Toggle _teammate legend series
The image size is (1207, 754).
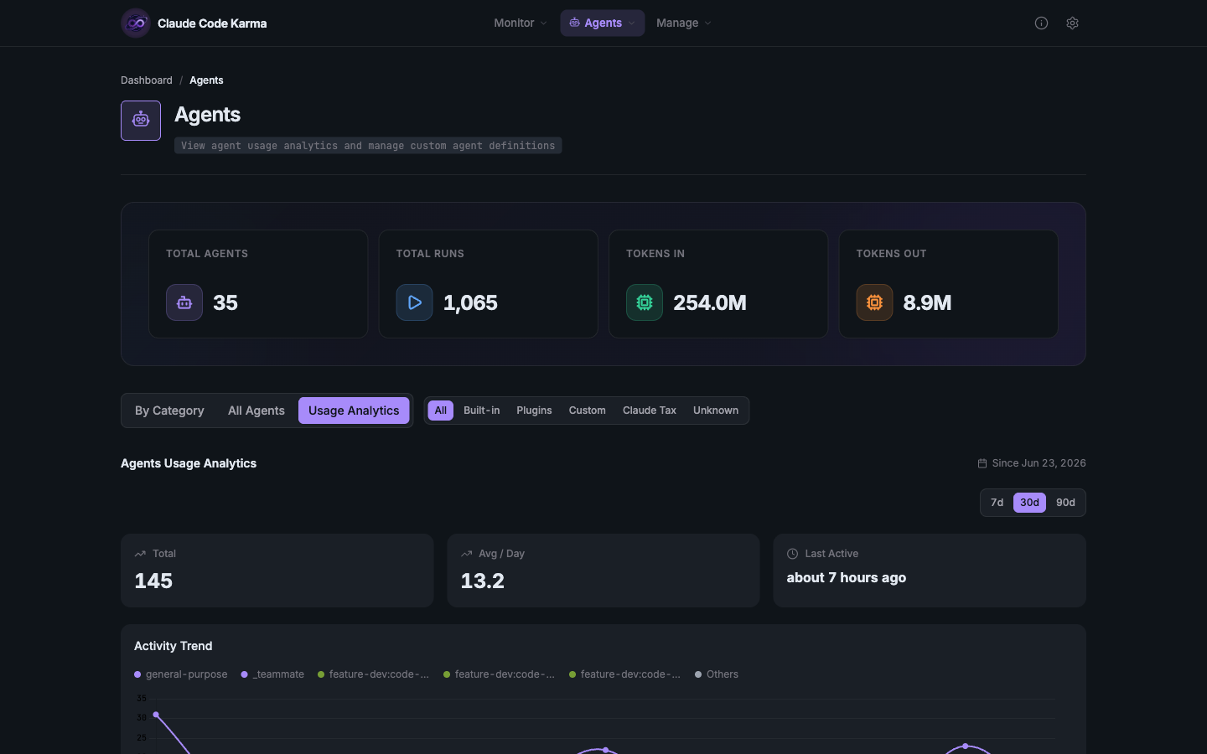(x=272, y=674)
